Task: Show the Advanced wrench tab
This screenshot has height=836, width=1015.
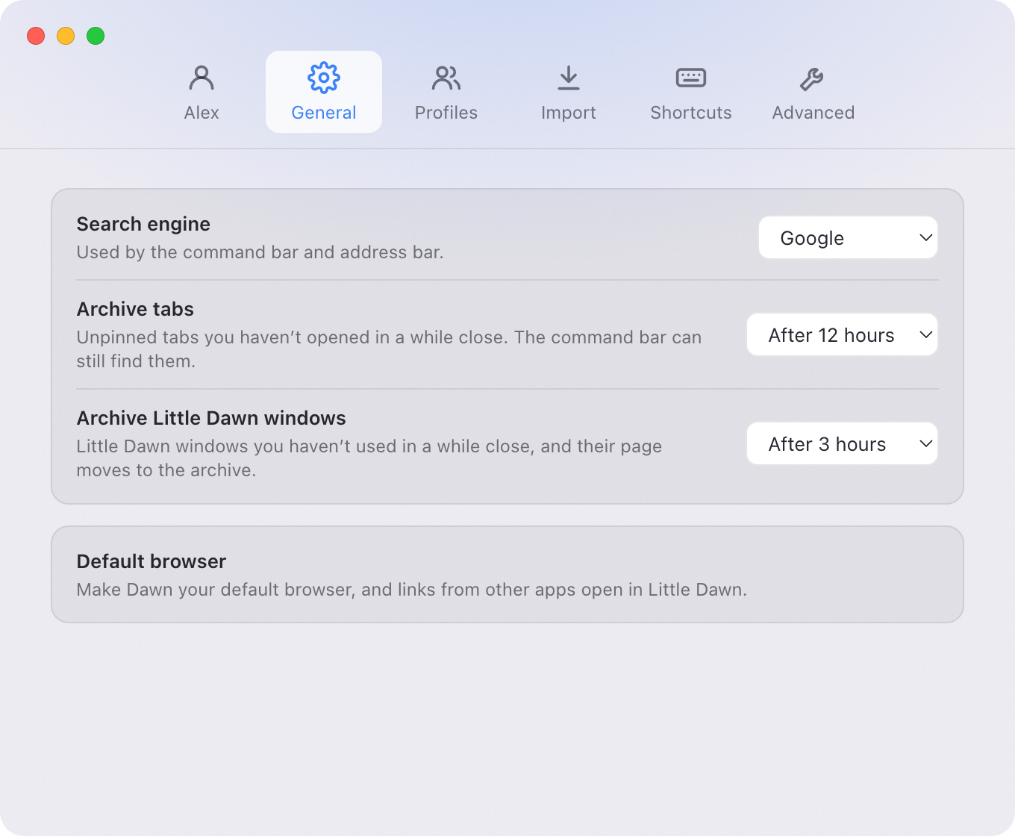Action: (x=813, y=93)
